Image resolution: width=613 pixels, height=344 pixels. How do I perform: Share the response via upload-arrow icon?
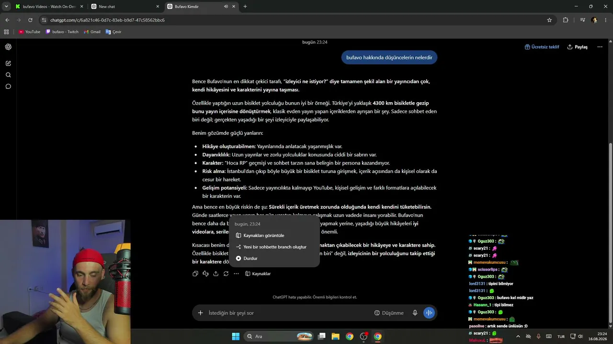216,274
